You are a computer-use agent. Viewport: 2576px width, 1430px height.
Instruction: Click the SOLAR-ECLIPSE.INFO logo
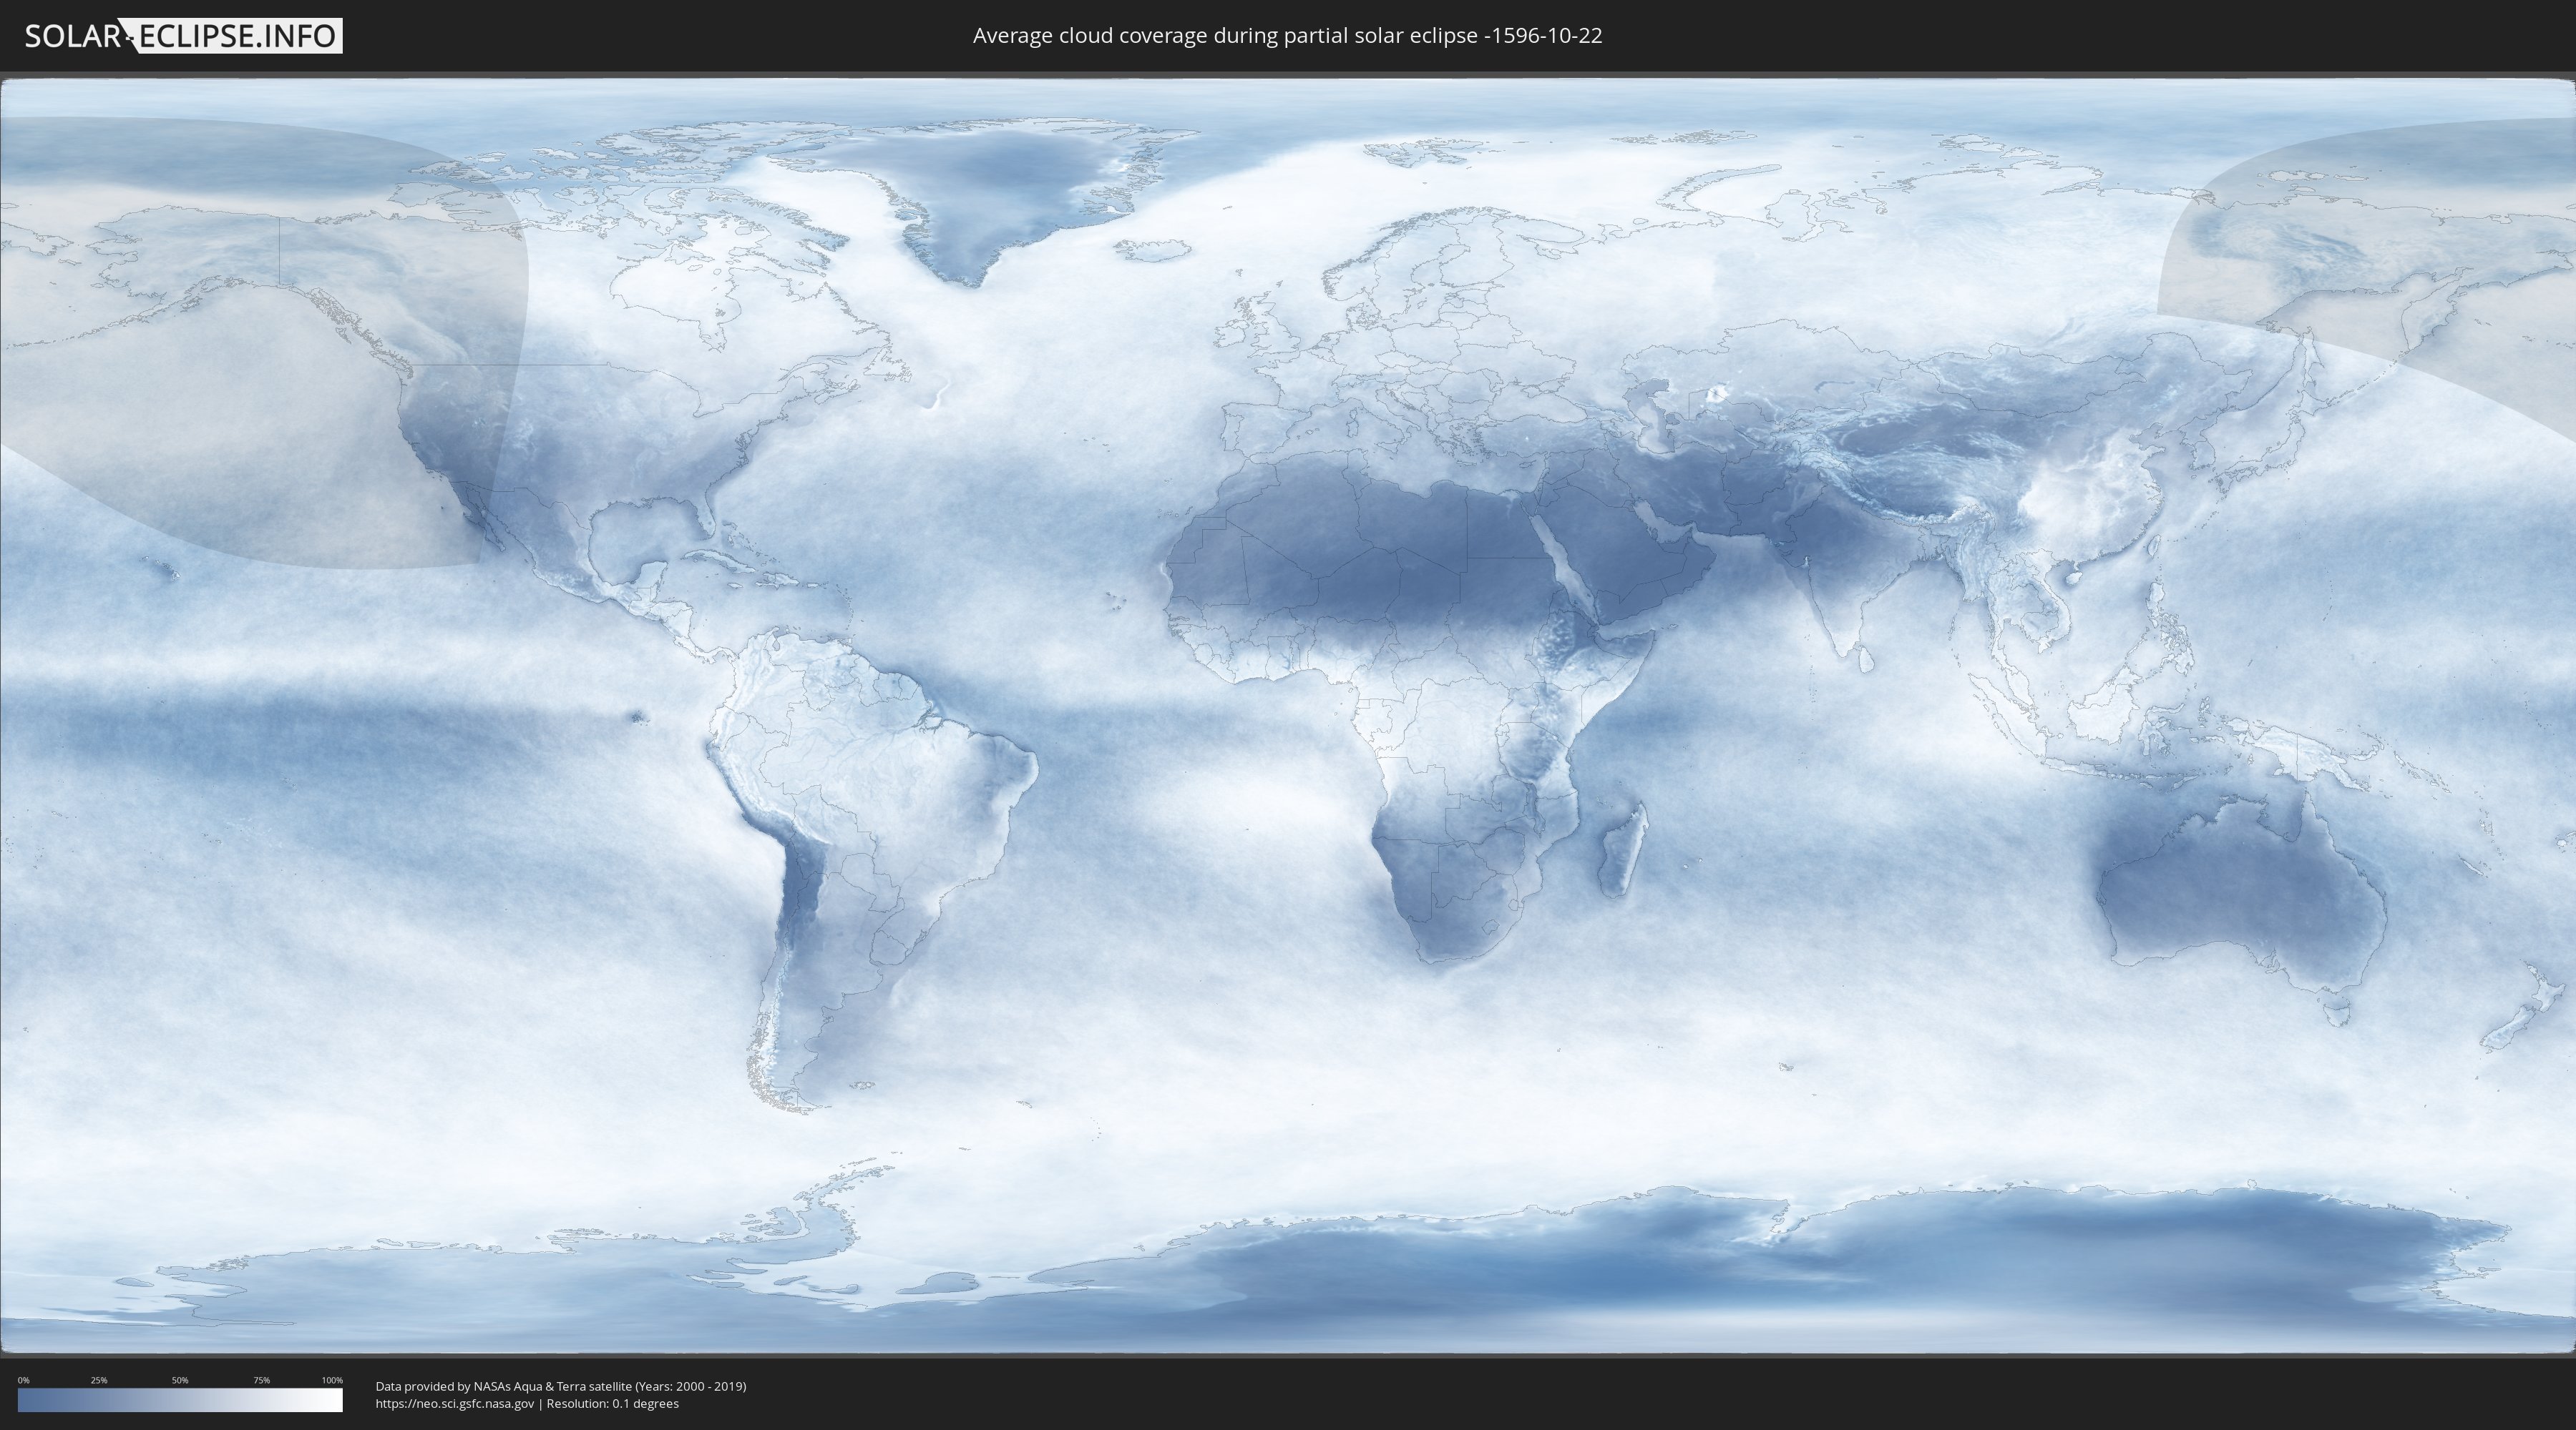pyautogui.click(x=183, y=36)
